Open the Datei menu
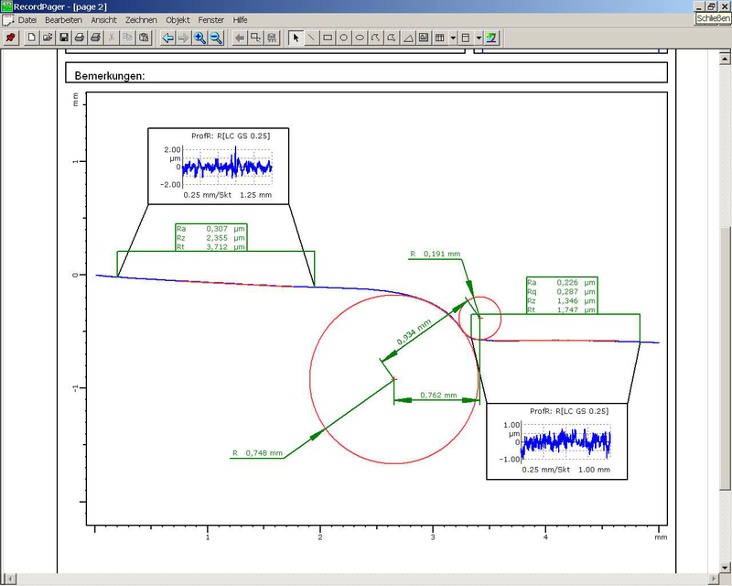This screenshot has height=586, width=732. pyautogui.click(x=27, y=19)
